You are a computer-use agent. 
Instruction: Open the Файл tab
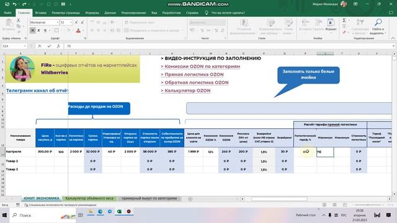7,12
